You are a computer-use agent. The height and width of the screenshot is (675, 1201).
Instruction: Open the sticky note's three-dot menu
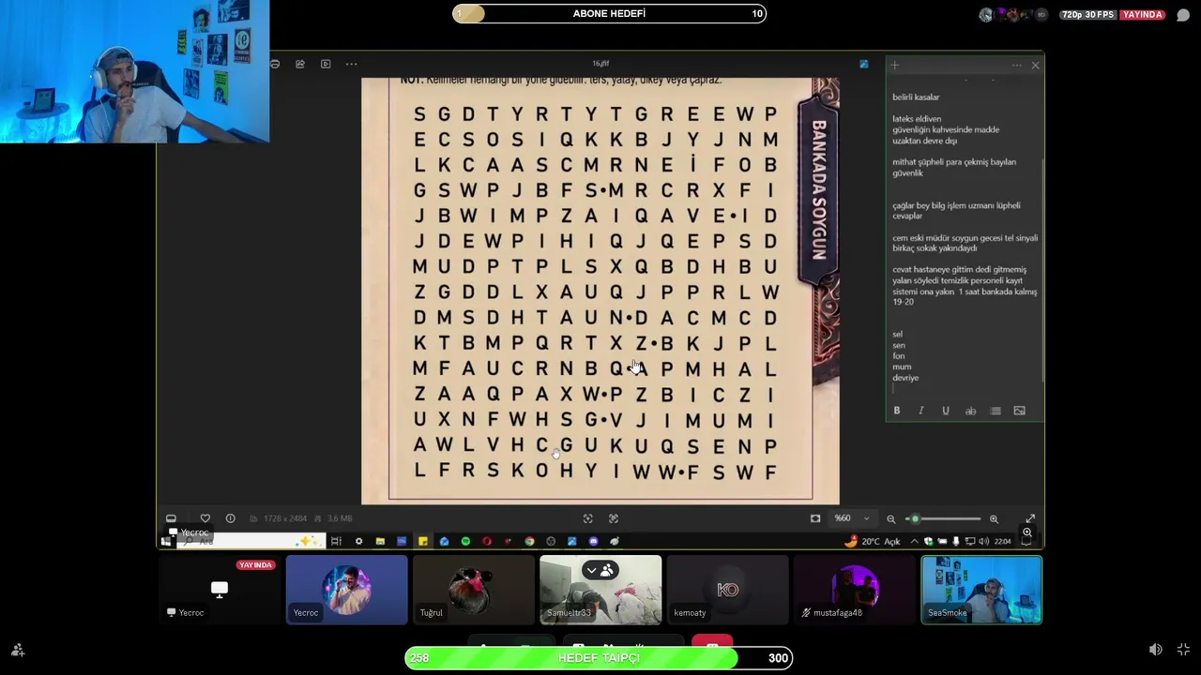tap(1016, 65)
